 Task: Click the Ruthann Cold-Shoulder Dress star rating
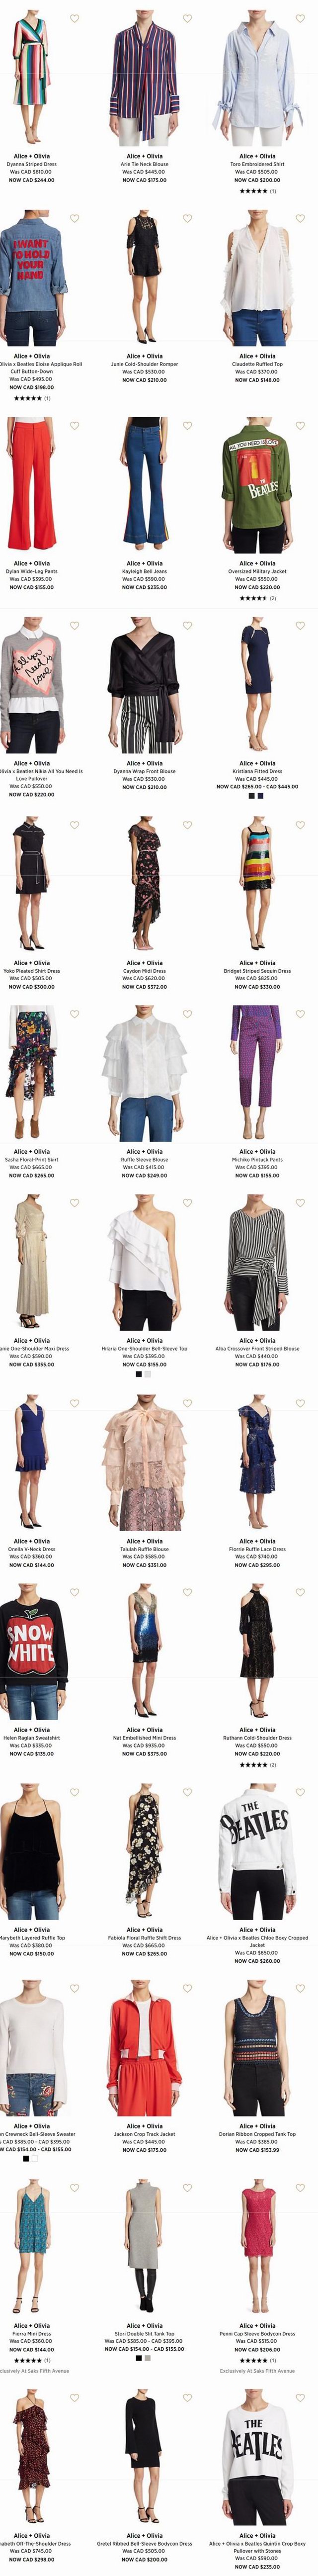click(x=252, y=1765)
